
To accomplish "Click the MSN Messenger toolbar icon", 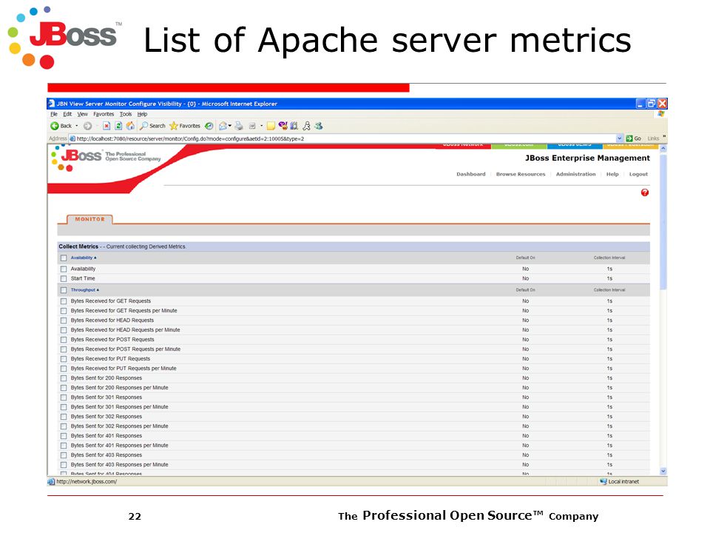I will 319,126.
